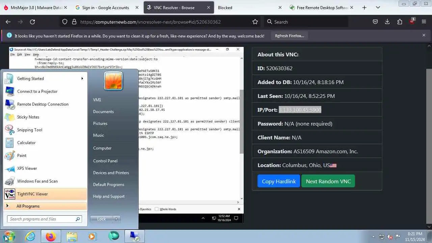Image resolution: width=432 pixels, height=243 pixels.
Task: Open the shutdown options arrow beside Lock
Action: pyautogui.click(x=116, y=219)
